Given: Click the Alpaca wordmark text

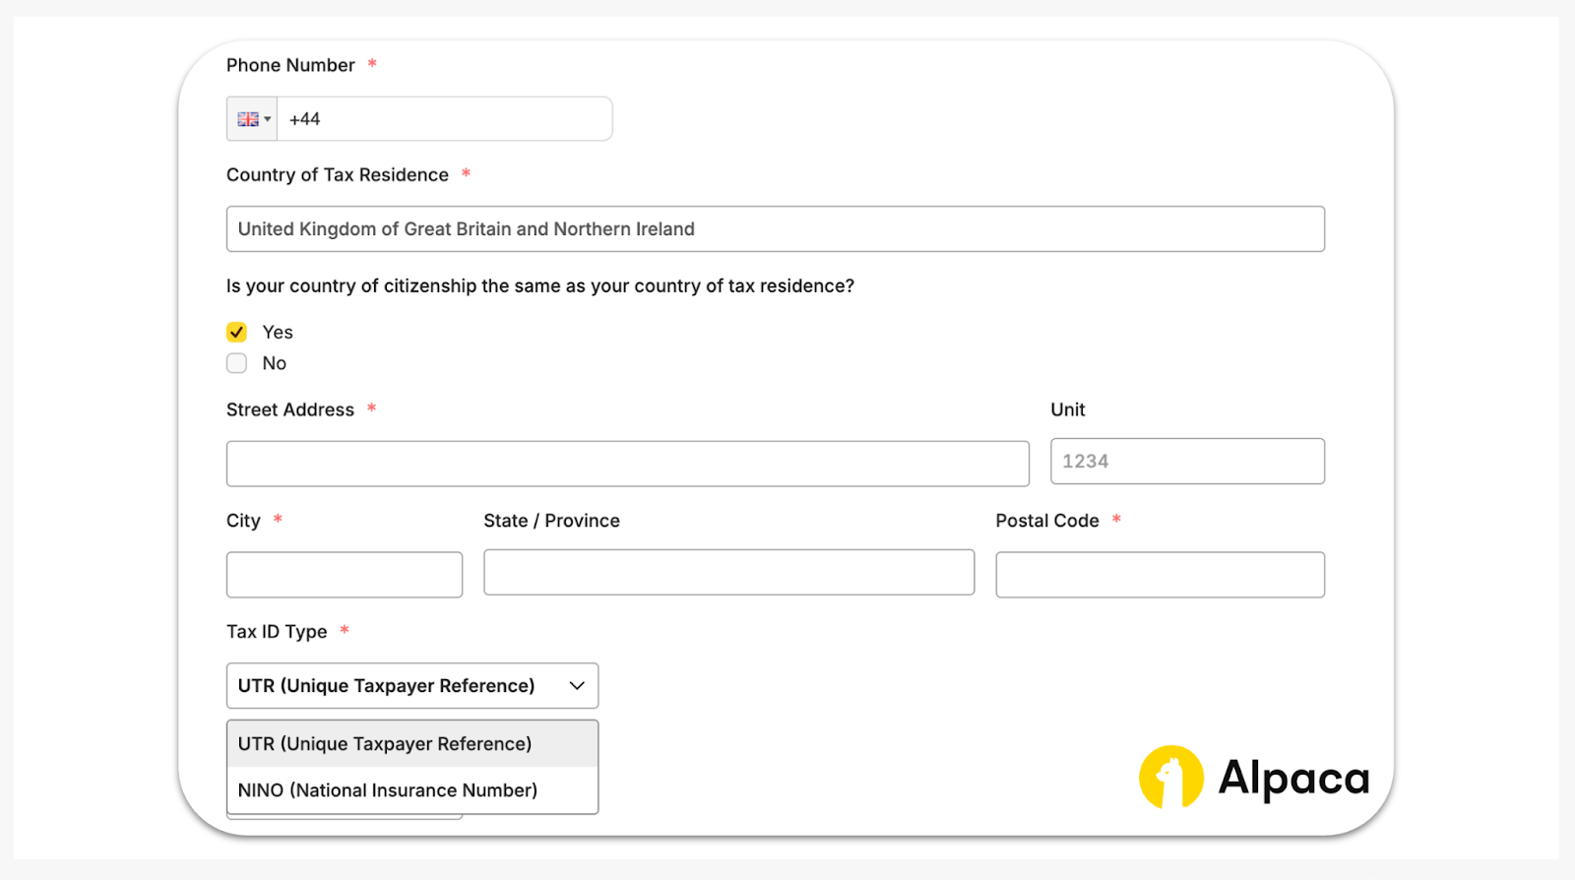Looking at the screenshot, I should coord(1293,779).
